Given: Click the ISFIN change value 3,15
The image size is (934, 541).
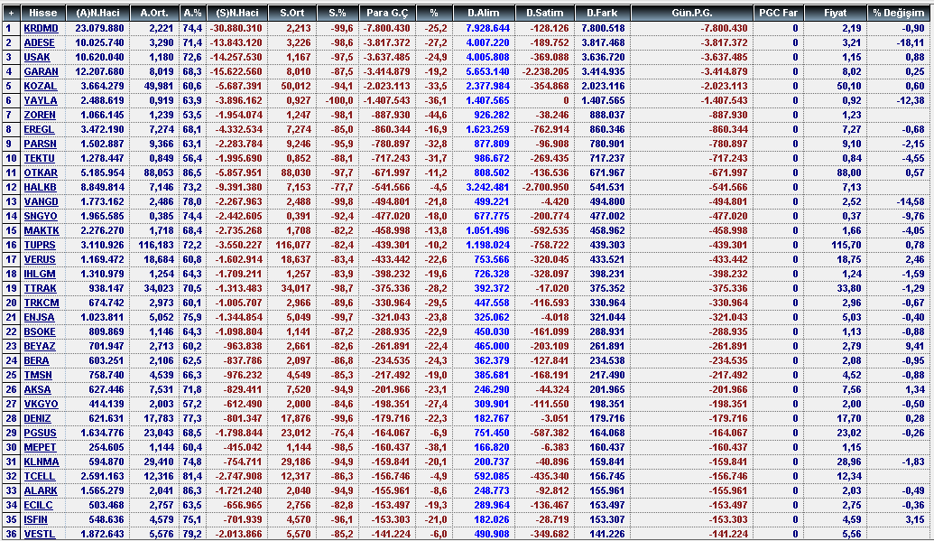Looking at the screenshot, I should pos(915,520).
